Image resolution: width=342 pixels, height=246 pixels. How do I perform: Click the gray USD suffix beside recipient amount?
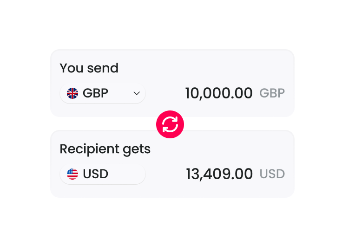point(272,174)
